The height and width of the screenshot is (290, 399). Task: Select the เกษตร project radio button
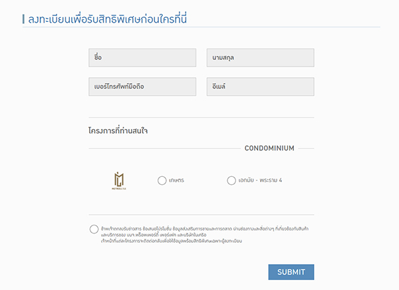click(162, 180)
